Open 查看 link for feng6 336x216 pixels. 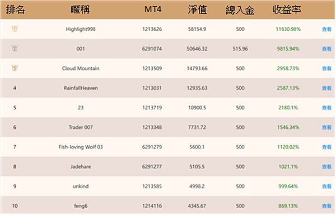pyautogui.click(x=326, y=206)
